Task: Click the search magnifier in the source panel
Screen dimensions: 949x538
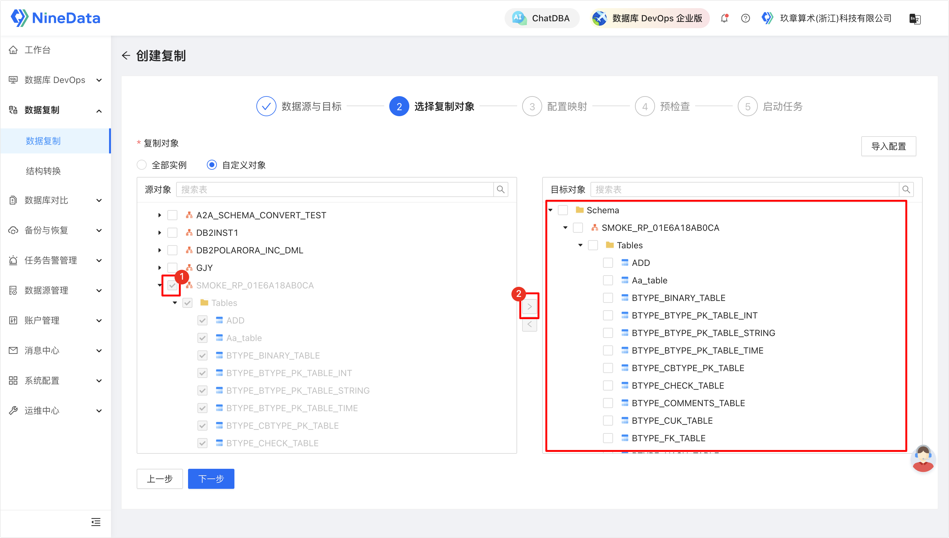Action: (501, 189)
